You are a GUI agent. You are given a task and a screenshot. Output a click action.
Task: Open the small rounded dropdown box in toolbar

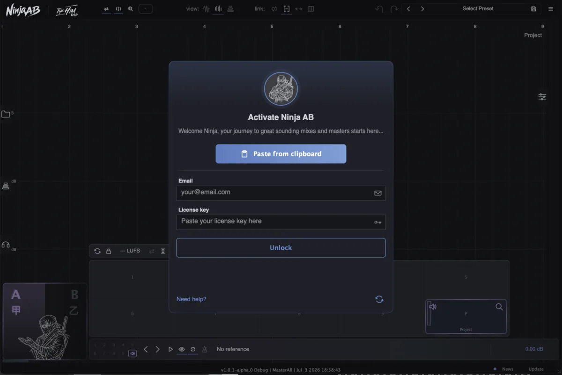click(x=145, y=9)
